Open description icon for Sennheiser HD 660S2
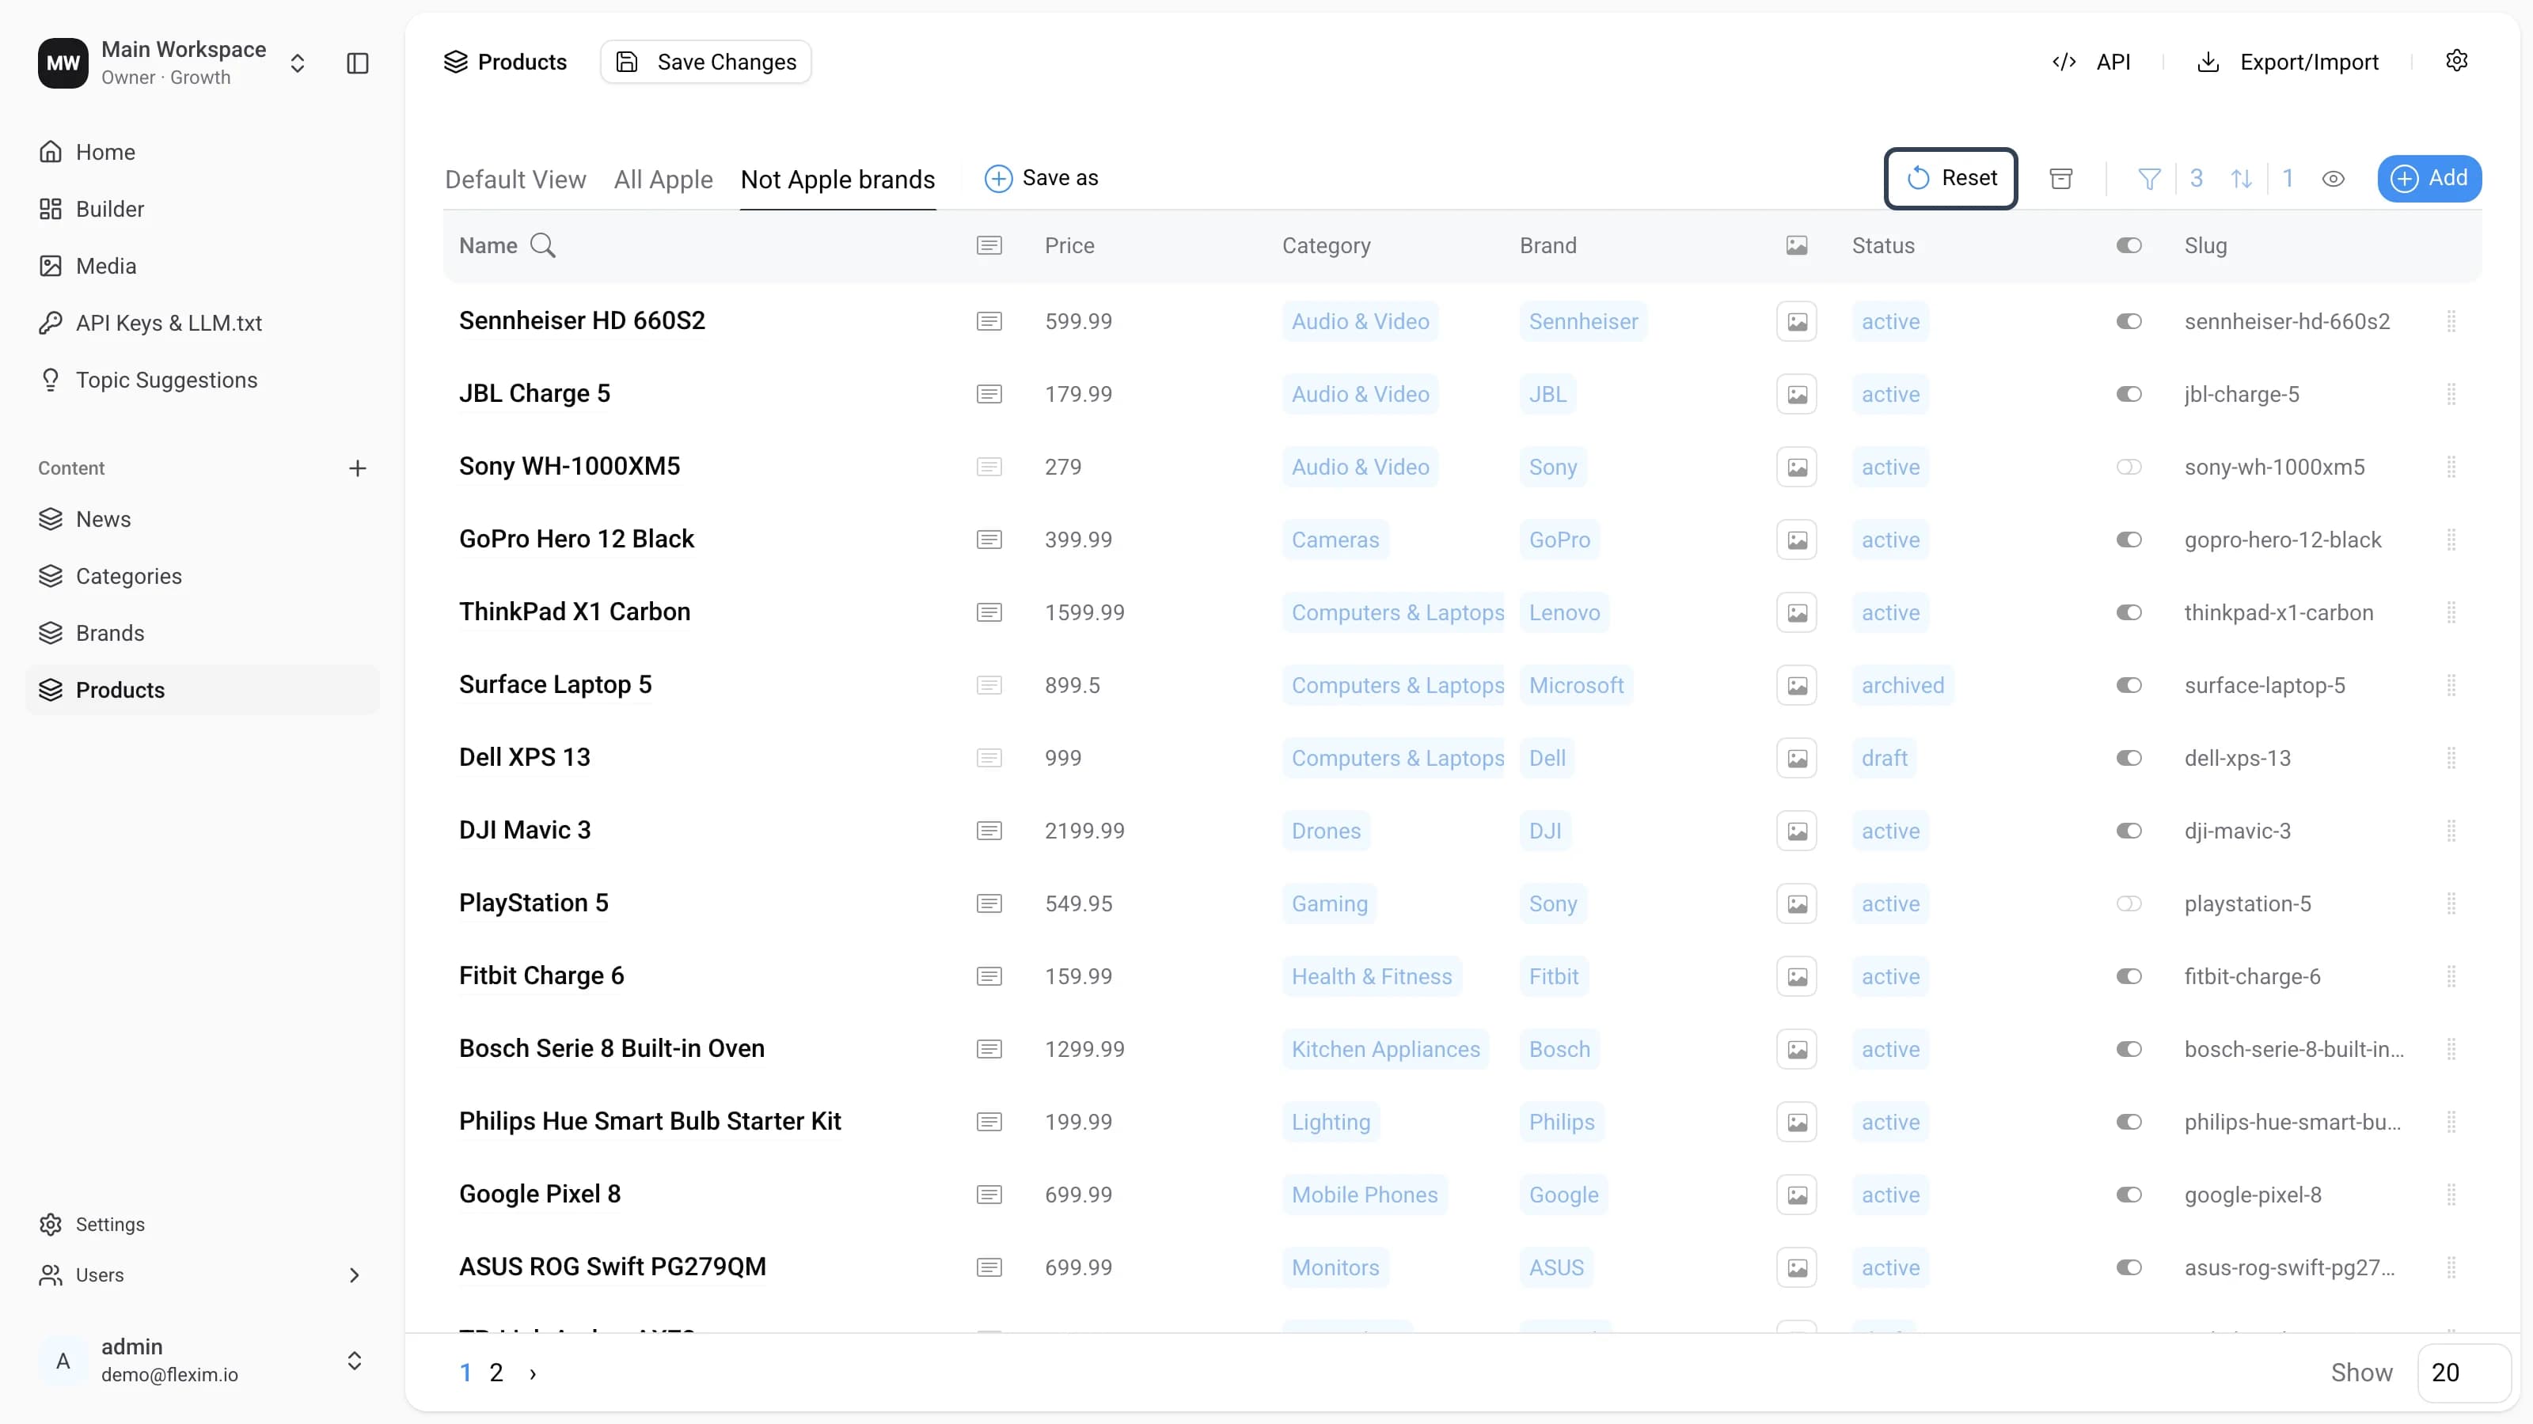 989,321
